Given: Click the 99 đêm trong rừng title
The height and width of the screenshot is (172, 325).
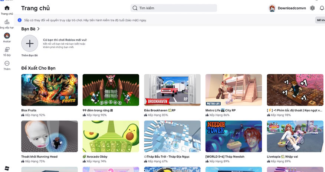Looking at the screenshot, I should 98,110.
